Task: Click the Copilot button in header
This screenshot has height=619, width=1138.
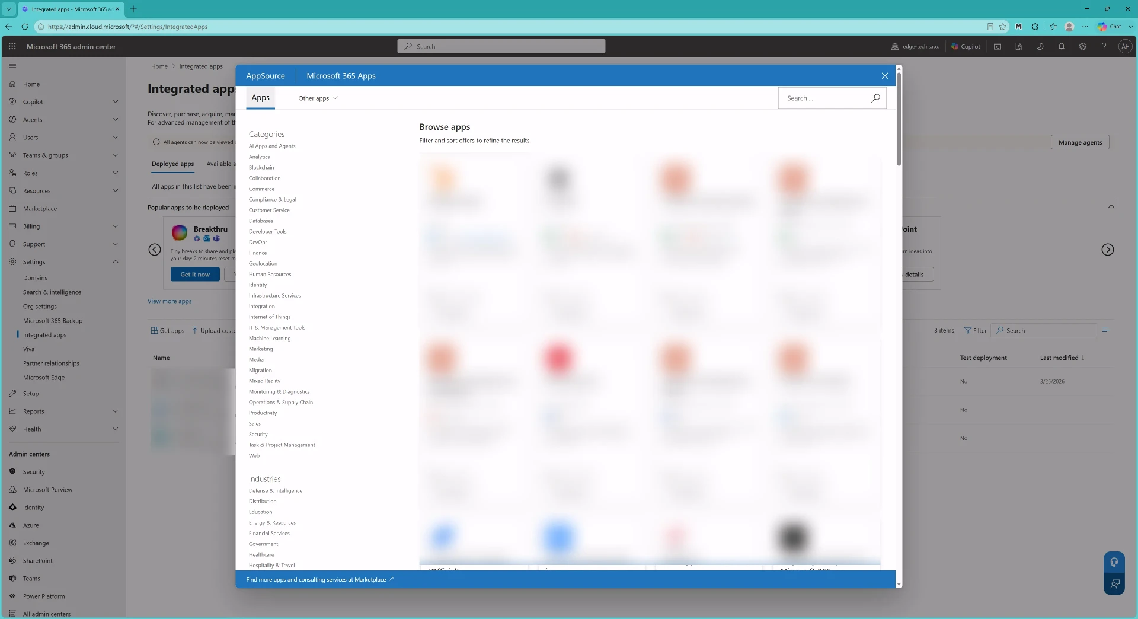Action: pyautogui.click(x=966, y=46)
